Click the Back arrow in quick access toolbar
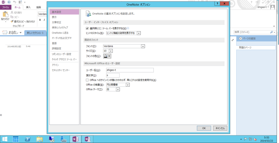Image resolution: width=279 pixels, height=143 pixels. 9,2
